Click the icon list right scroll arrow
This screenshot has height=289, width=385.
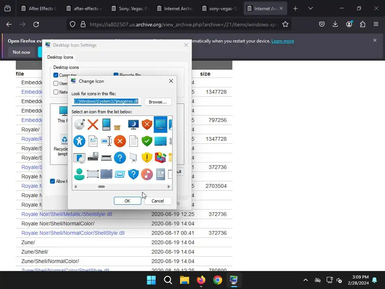(x=169, y=187)
